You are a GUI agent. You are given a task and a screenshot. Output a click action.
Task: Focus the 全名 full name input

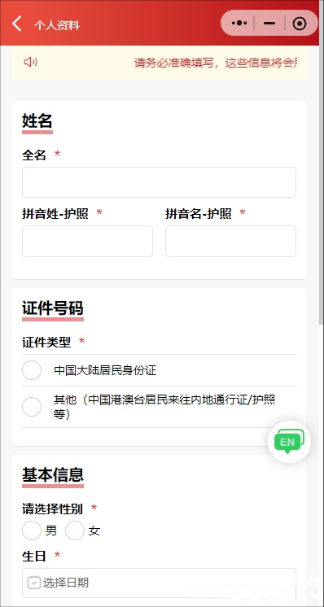(x=159, y=182)
